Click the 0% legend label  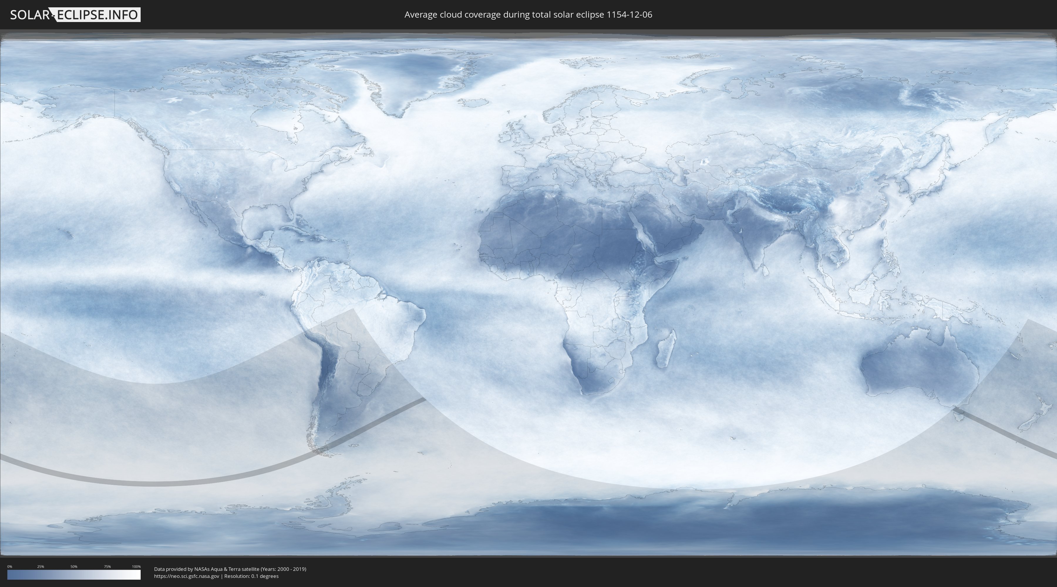click(x=9, y=566)
